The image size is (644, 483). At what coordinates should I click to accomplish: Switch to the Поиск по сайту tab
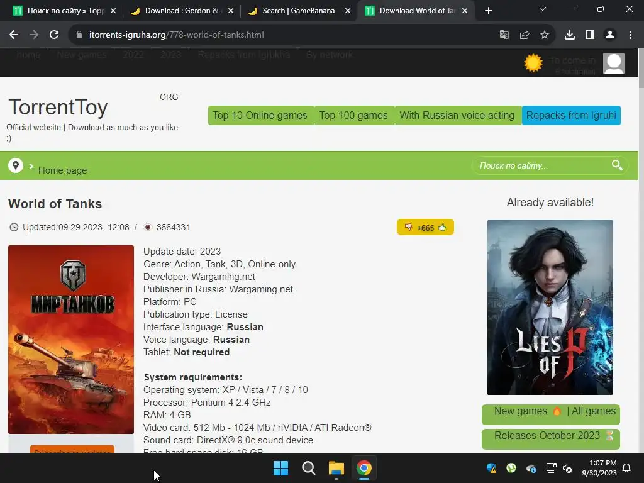tap(58, 11)
